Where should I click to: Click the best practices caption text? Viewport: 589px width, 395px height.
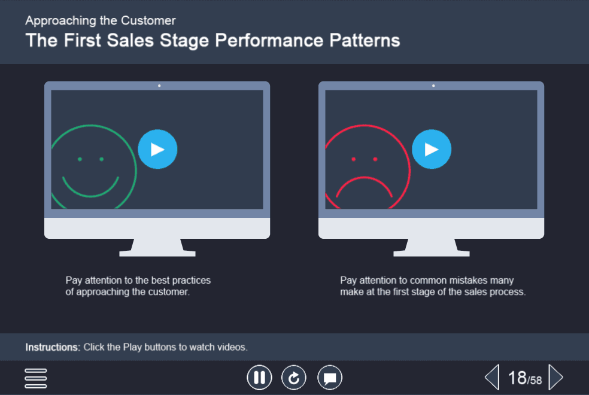coord(138,286)
